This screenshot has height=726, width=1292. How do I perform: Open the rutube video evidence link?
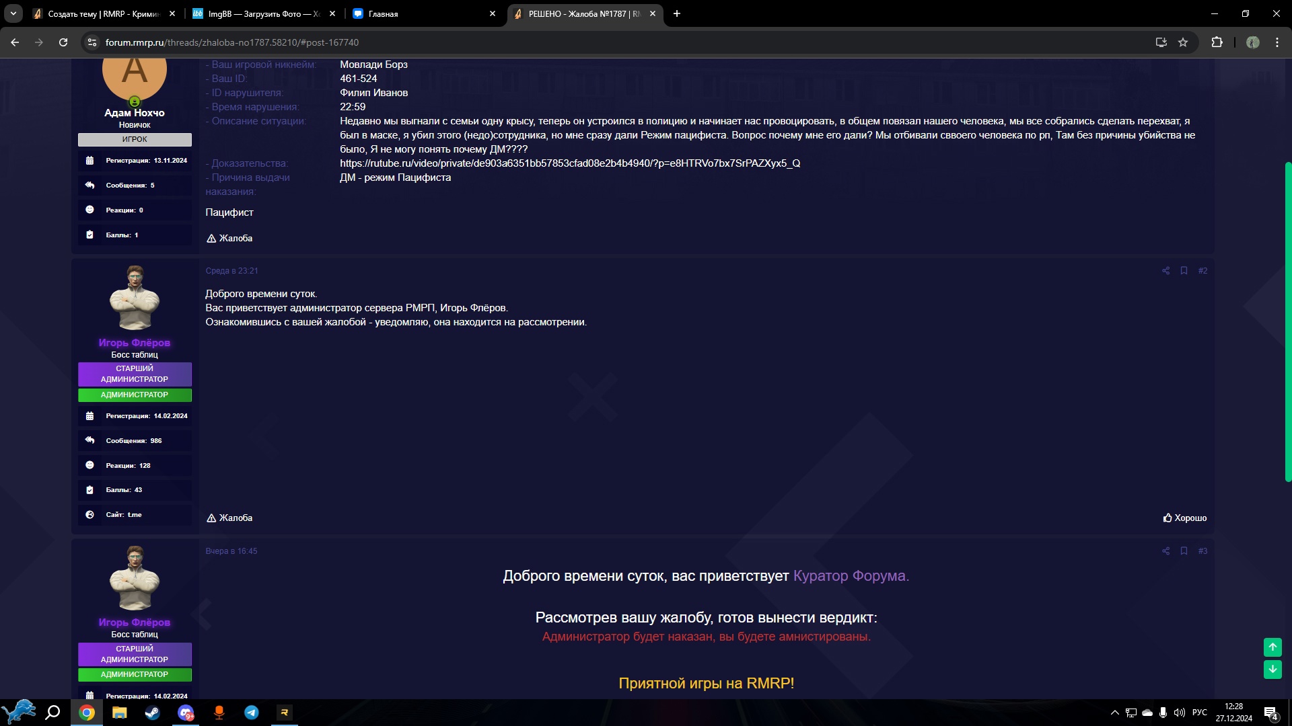(x=569, y=163)
